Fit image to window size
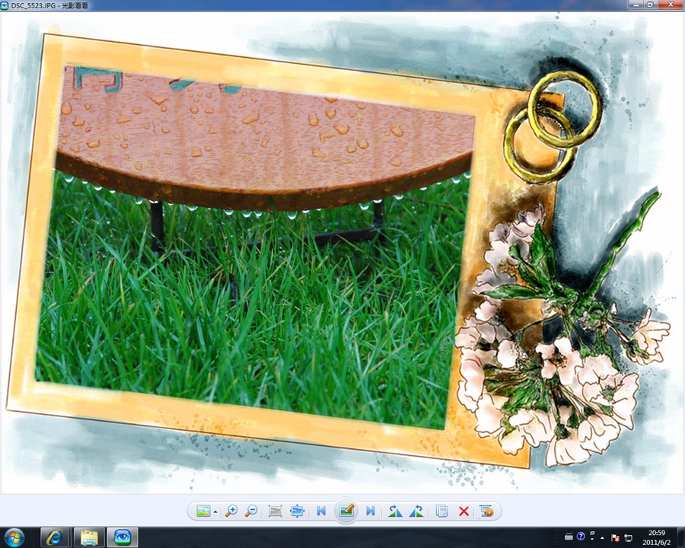This screenshot has height=548, width=685. click(x=297, y=511)
